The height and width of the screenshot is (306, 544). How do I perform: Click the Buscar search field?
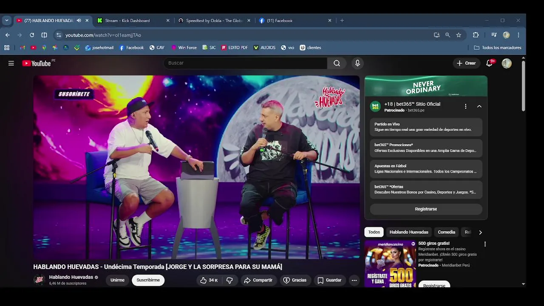click(x=245, y=63)
